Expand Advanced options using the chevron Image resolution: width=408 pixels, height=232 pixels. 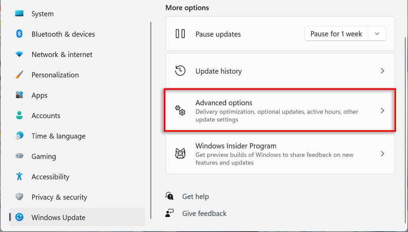pos(382,111)
